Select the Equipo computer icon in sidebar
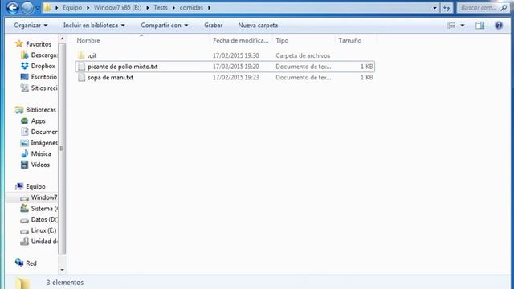The width and height of the screenshot is (514, 289). [19, 186]
